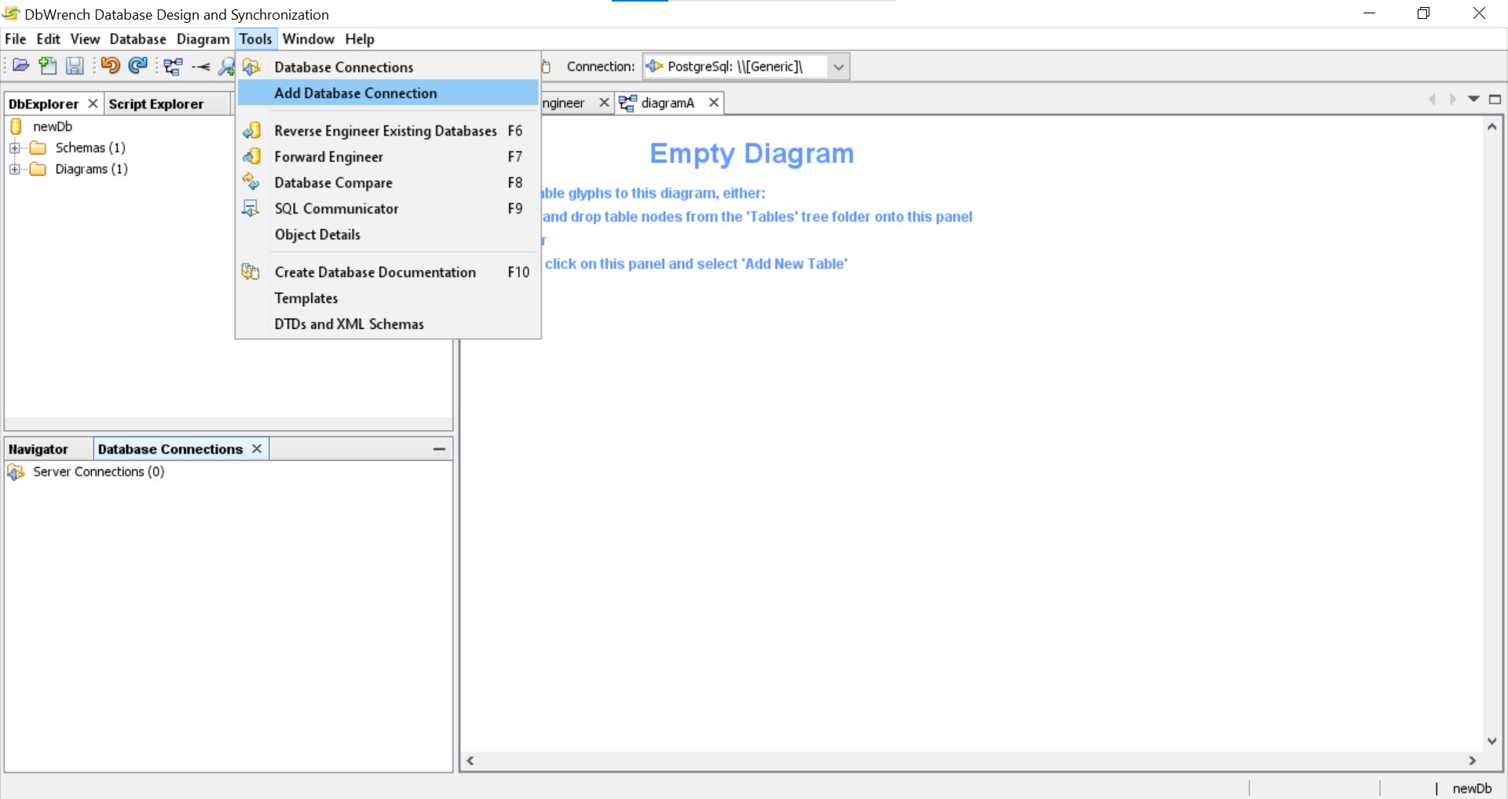Image resolution: width=1508 pixels, height=799 pixels.
Task: Select DTDs and XML Schemas item
Action: [388, 323]
